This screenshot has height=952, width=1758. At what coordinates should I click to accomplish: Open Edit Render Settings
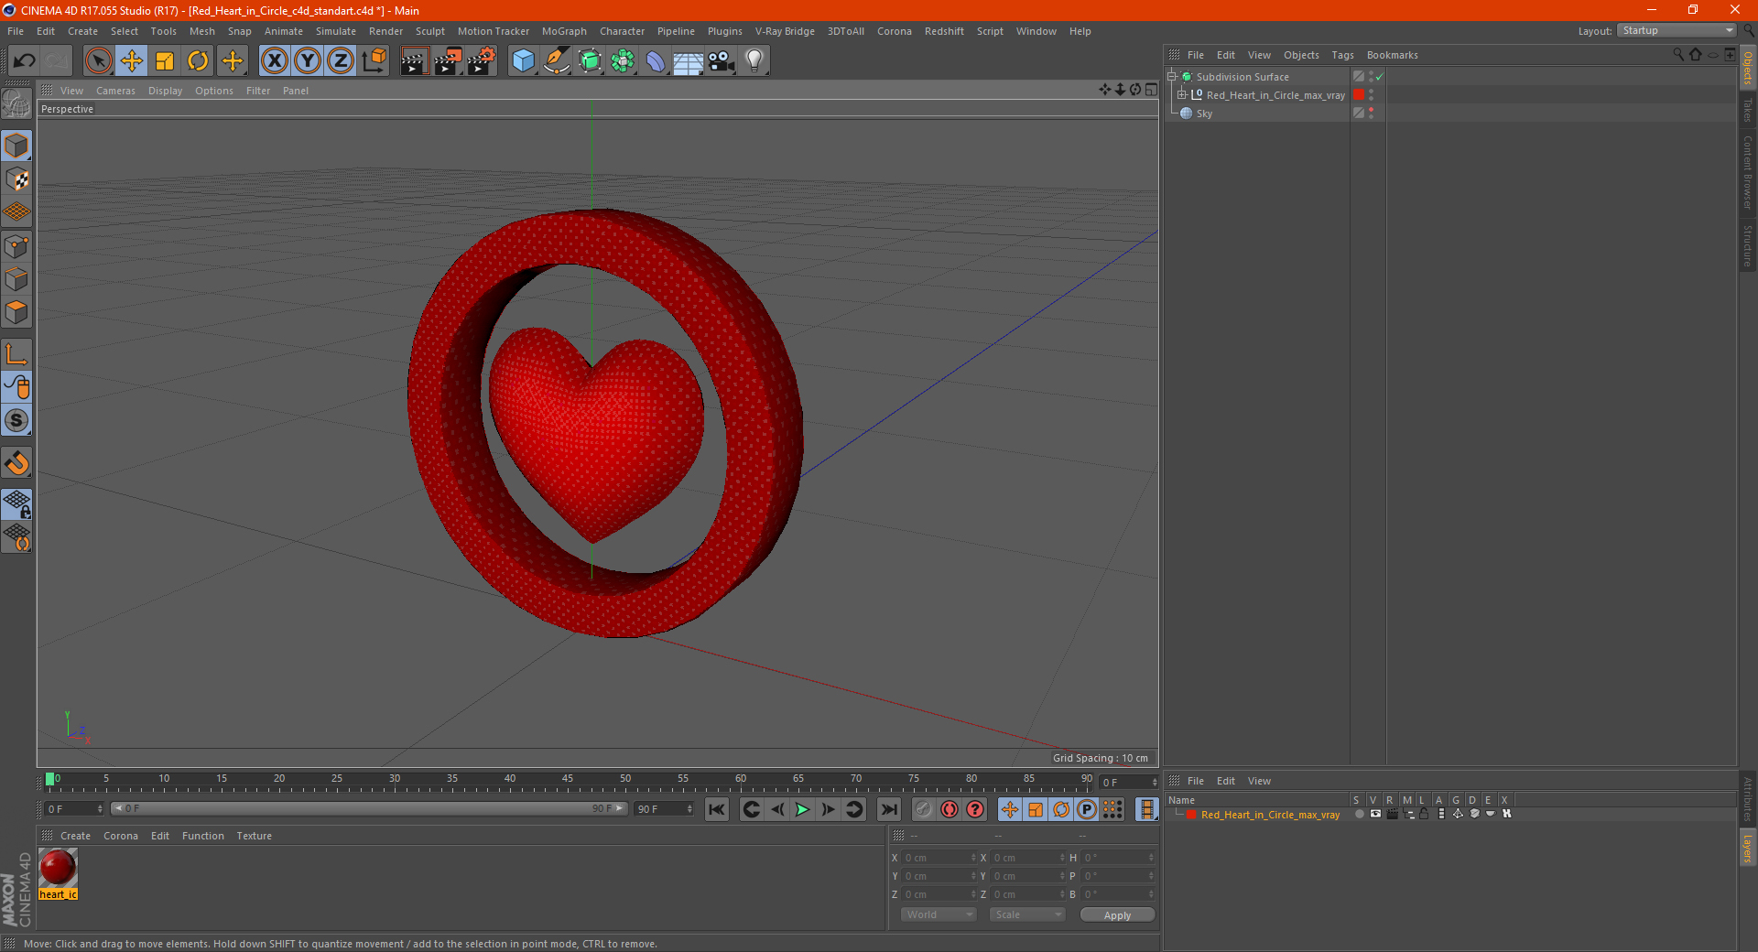(x=482, y=61)
